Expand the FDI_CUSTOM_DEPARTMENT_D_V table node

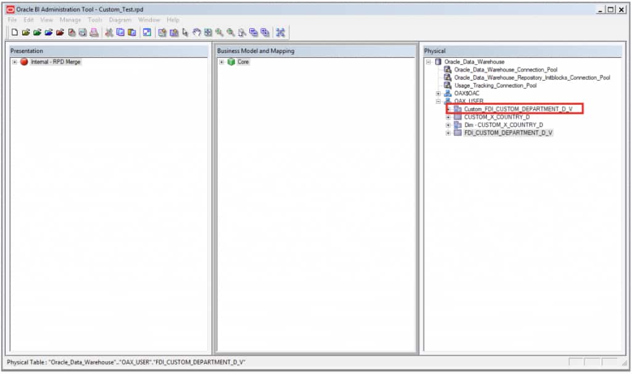(x=448, y=133)
